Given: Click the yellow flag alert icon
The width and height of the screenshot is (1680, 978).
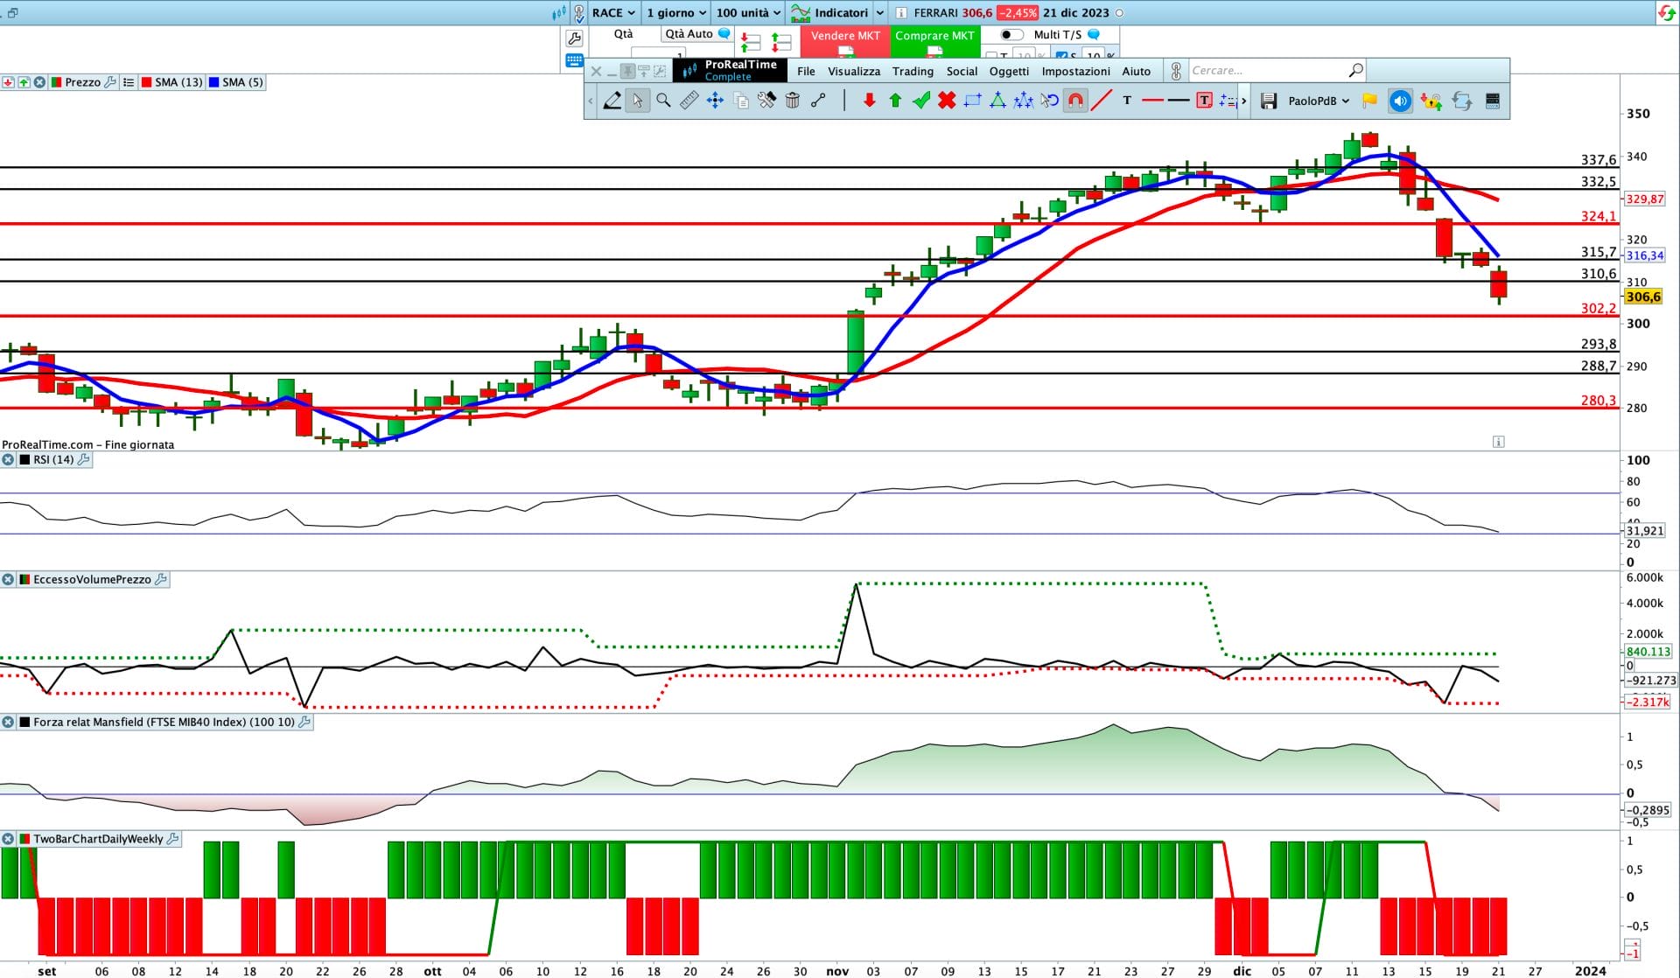Looking at the screenshot, I should [1370, 101].
